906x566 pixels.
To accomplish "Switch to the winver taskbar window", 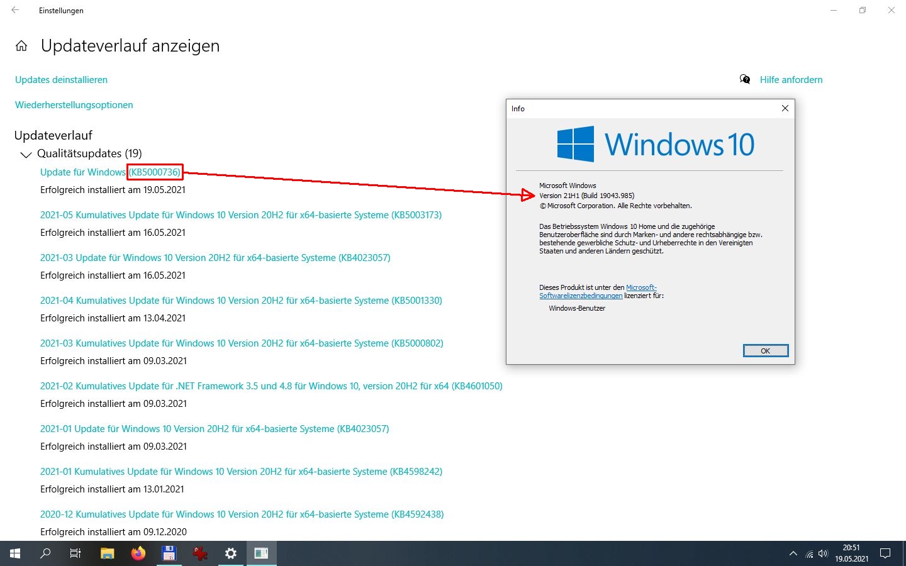I will [261, 553].
